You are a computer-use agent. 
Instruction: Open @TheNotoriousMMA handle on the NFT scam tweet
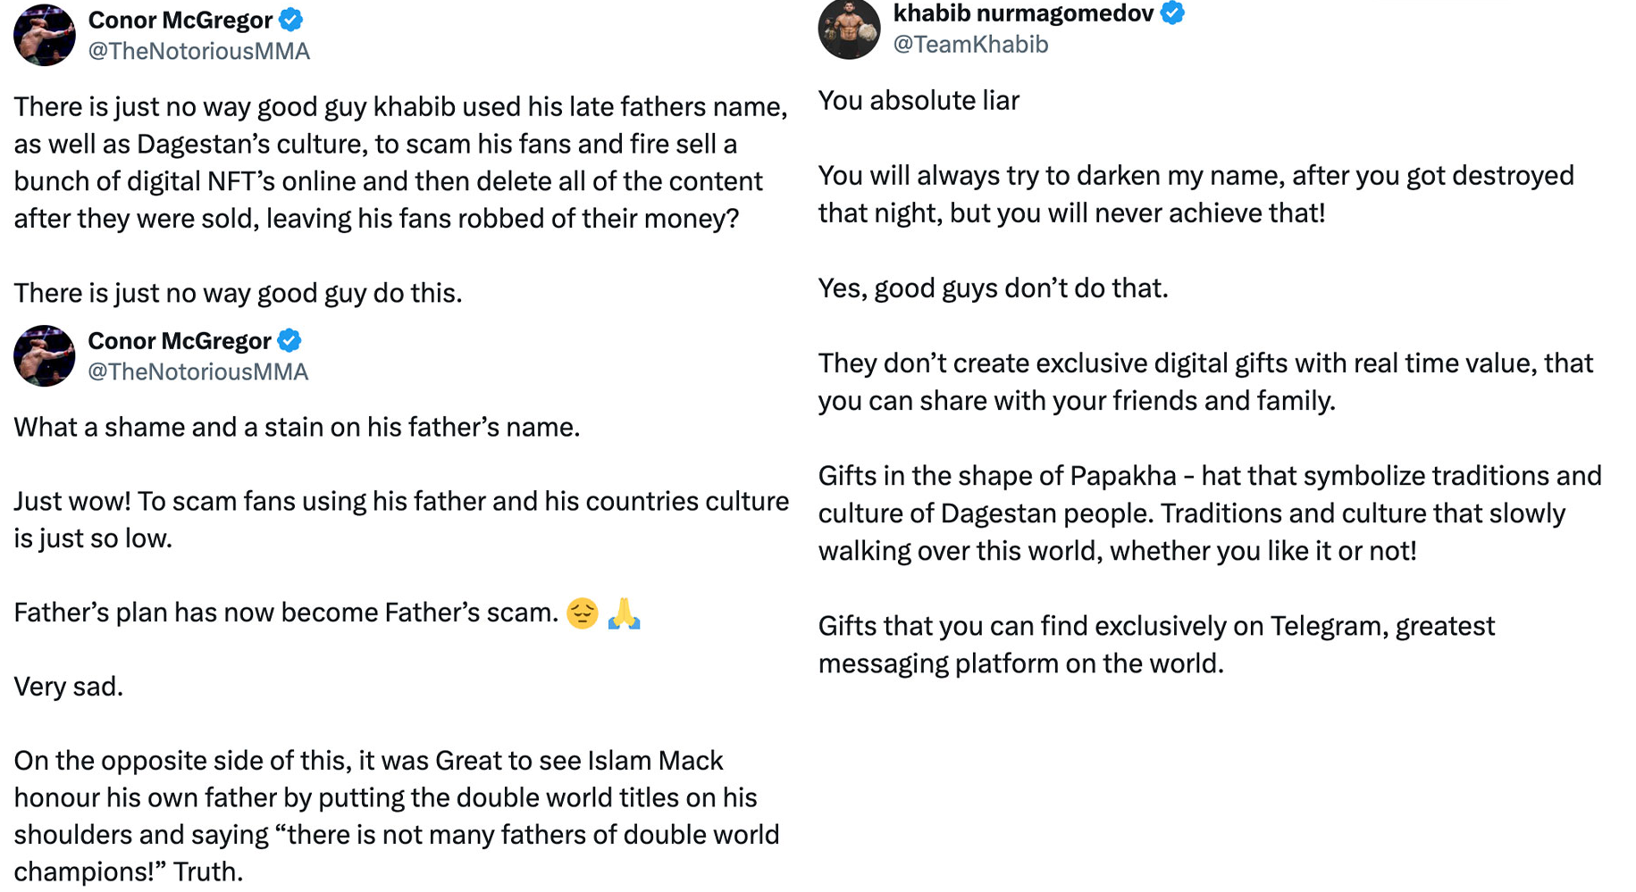click(x=198, y=51)
